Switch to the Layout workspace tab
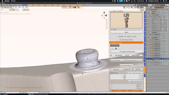This screenshot has width=169, height=95. (x=25, y=5)
